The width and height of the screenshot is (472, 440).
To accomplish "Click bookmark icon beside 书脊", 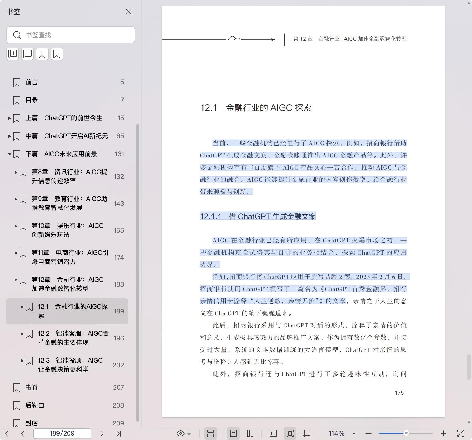I will [17, 387].
